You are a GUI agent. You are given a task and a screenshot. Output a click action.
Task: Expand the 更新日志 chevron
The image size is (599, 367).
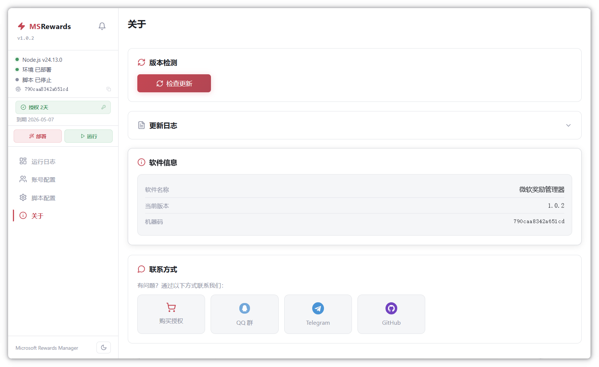pyautogui.click(x=568, y=125)
